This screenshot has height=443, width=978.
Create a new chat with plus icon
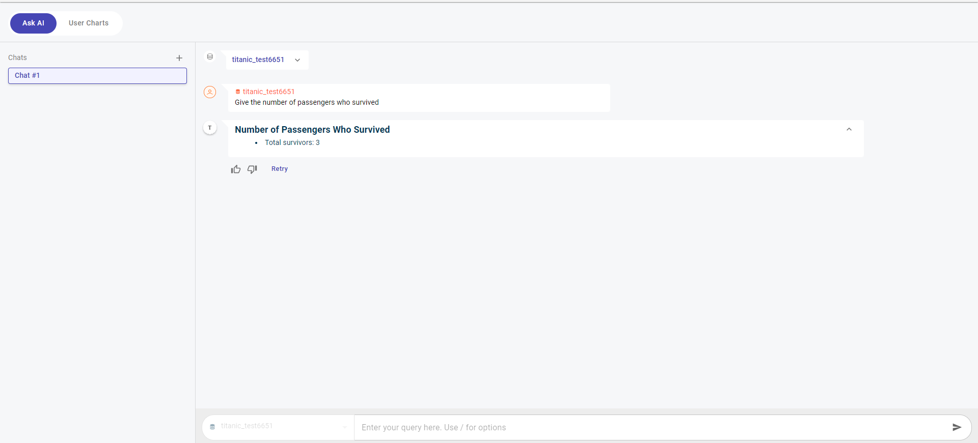179,58
